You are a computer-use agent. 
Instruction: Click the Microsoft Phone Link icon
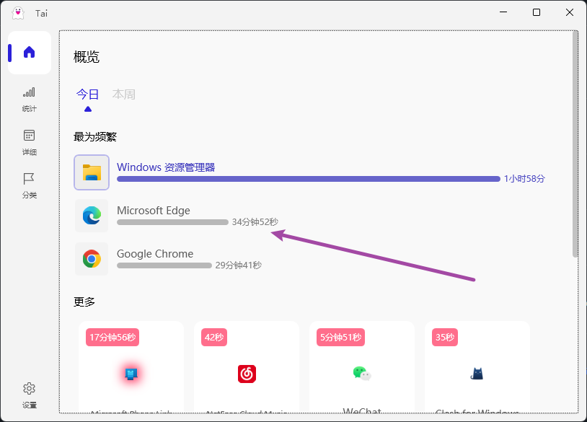(131, 374)
